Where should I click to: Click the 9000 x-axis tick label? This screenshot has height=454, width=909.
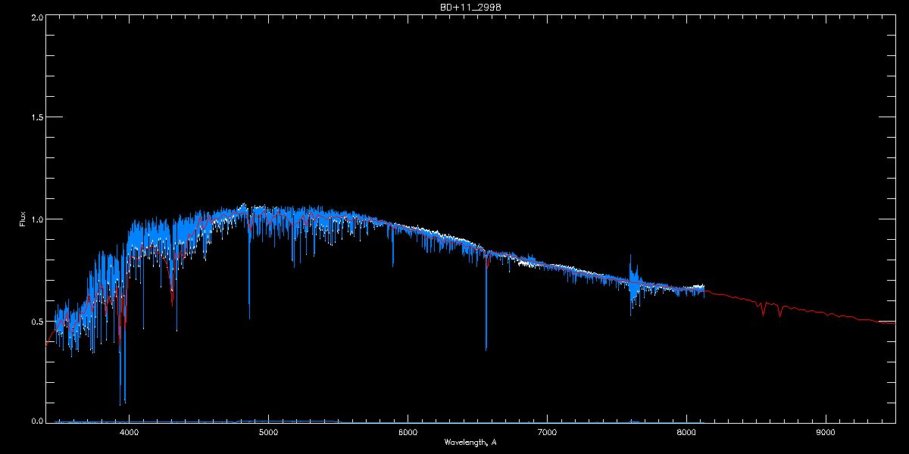[826, 432]
